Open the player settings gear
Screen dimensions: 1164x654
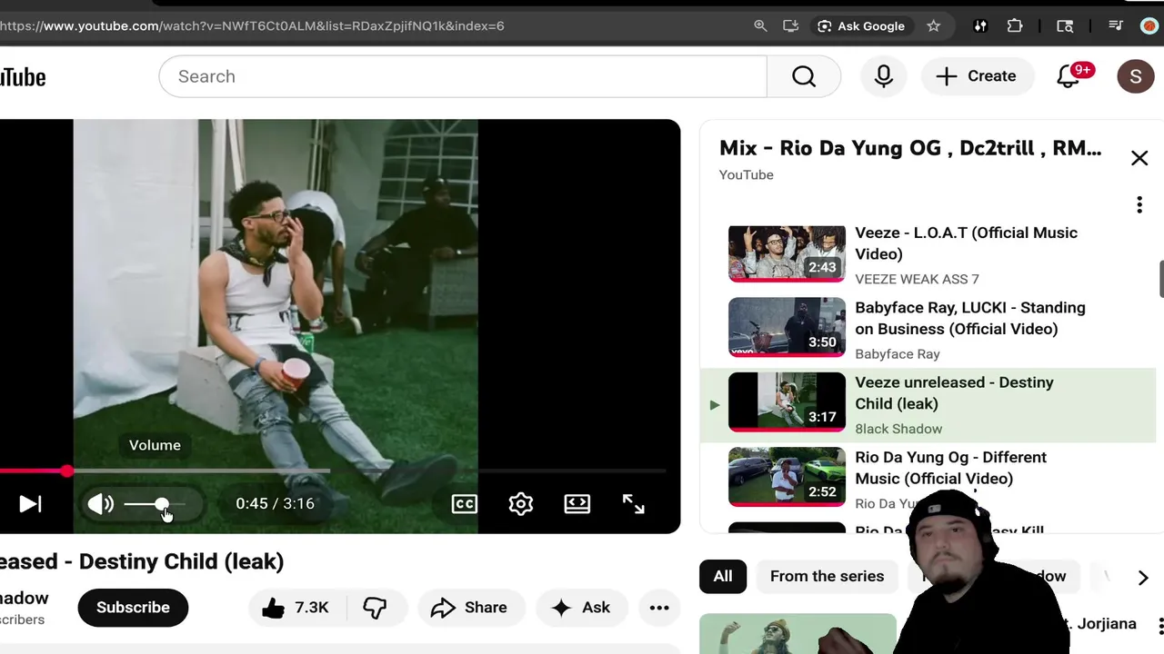click(x=521, y=504)
